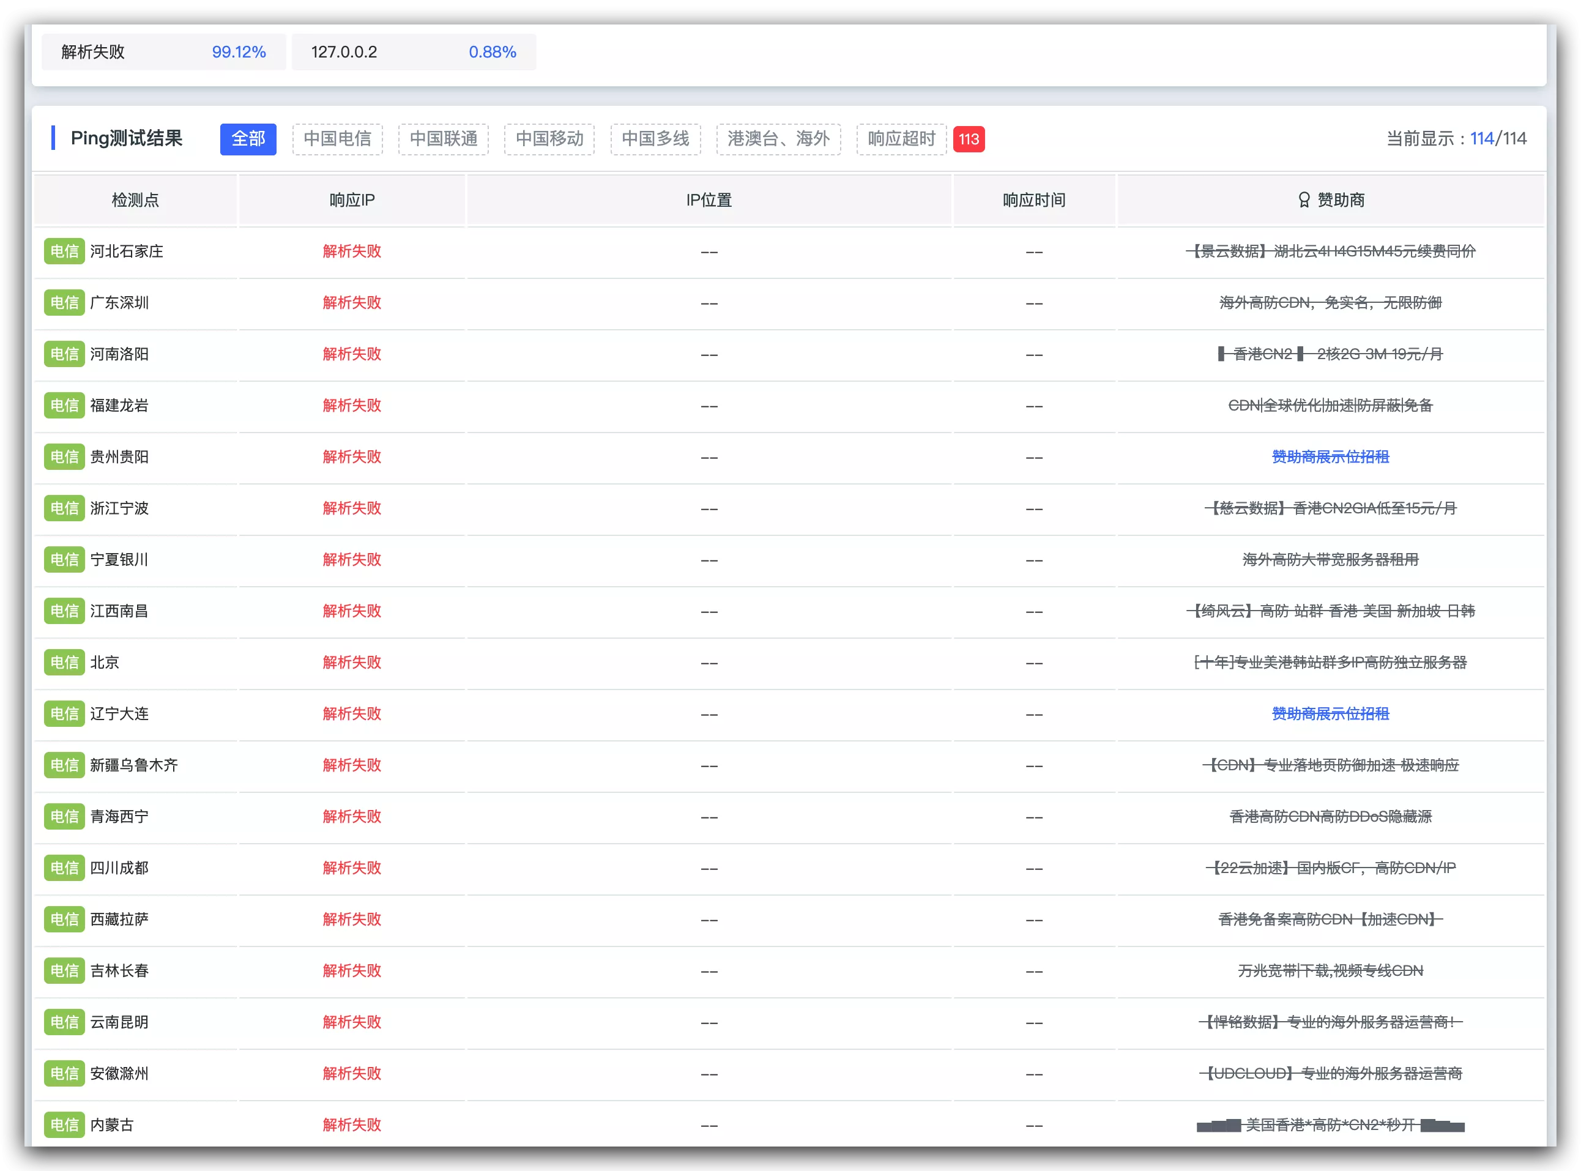This screenshot has height=1171, width=1581.
Task: Show only 中国移动 nodes
Action: tap(549, 139)
